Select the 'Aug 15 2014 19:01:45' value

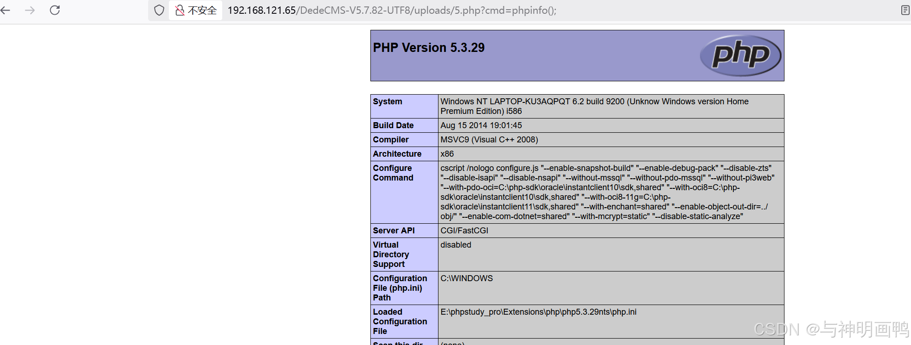pyautogui.click(x=481, y=125)
